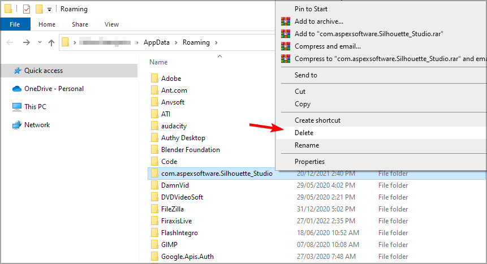Click the Google.Apis.Auth folder icon
Image resolution: width=487 pixels, height=264 pixels.
[x=154, y=257]
